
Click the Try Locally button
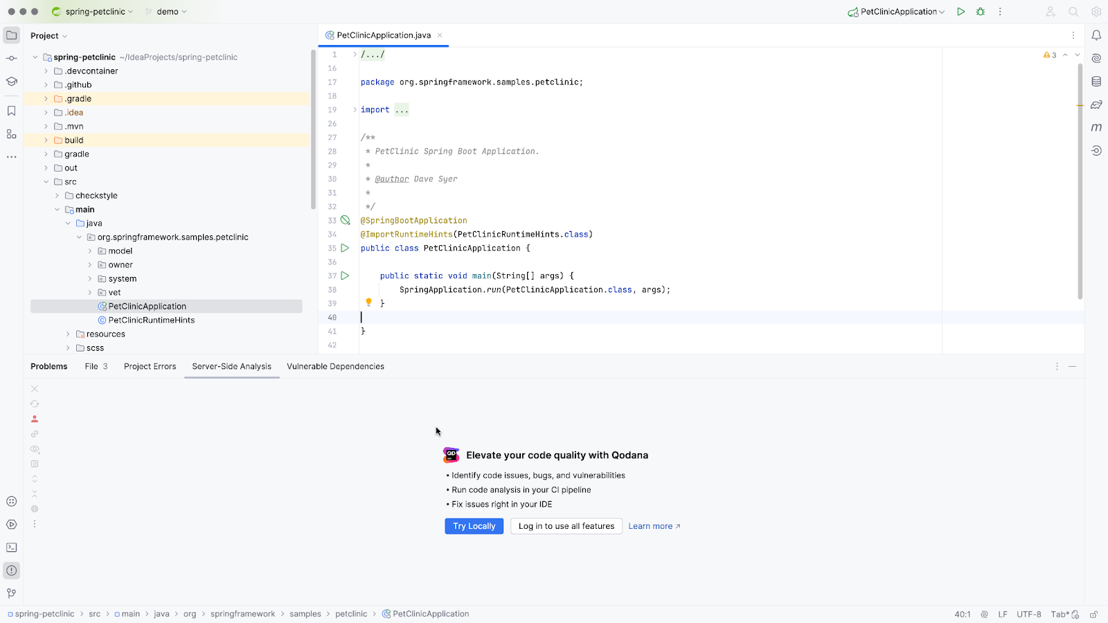pyautogui.click(x=474, y=526)
